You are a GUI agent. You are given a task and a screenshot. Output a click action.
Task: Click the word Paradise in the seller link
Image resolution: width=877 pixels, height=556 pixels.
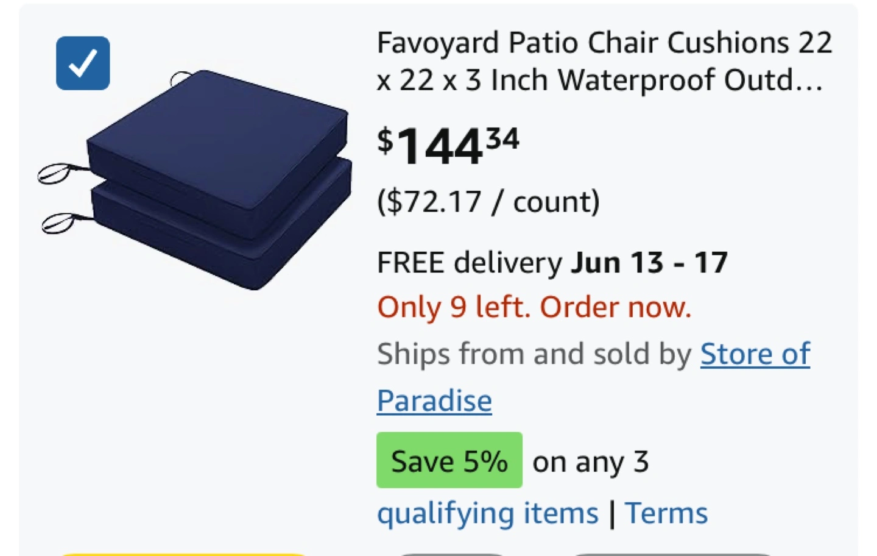434,401
